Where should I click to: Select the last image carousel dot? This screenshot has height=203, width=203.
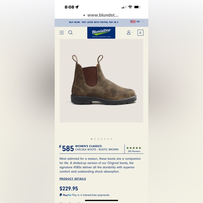[x=111, y=139]
